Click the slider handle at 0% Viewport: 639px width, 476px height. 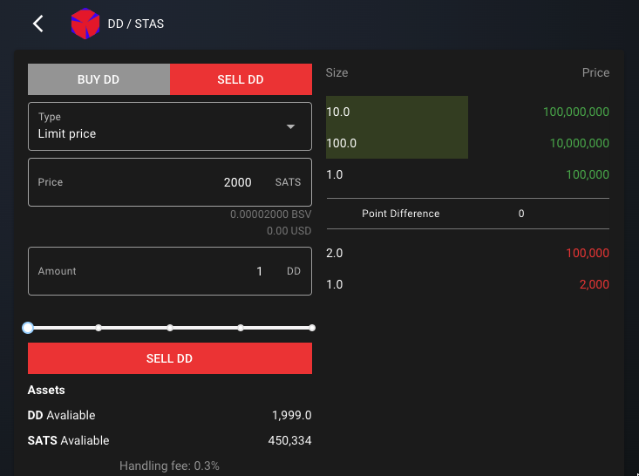29,328
